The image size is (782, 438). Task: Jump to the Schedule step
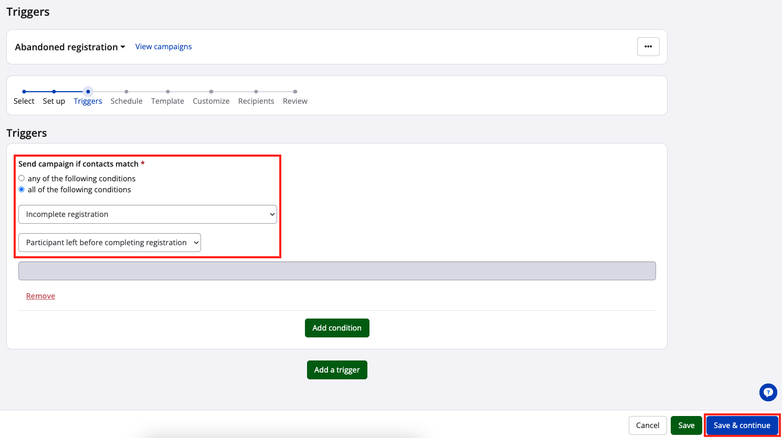(126, 101)
